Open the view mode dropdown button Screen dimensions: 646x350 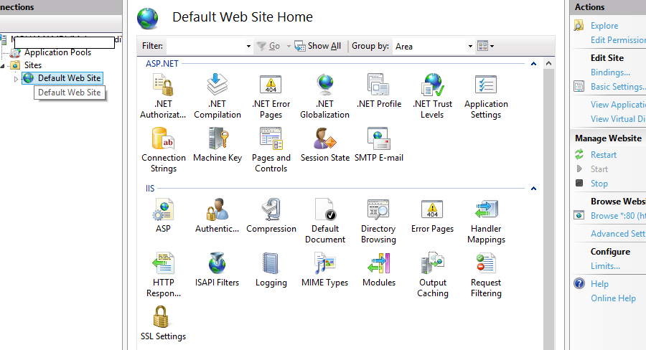pyautogui.click(x=486, y=47)
